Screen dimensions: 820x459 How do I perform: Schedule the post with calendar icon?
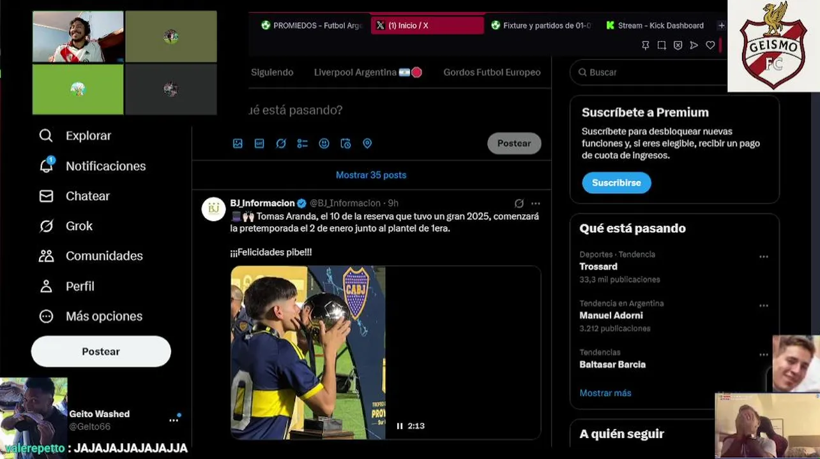point(345,143)
